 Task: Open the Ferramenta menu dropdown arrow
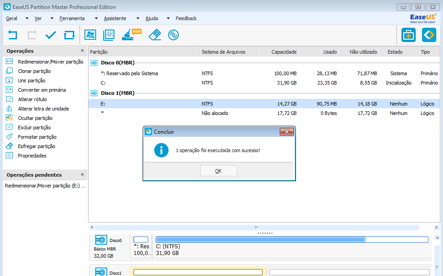coord(97,18)
